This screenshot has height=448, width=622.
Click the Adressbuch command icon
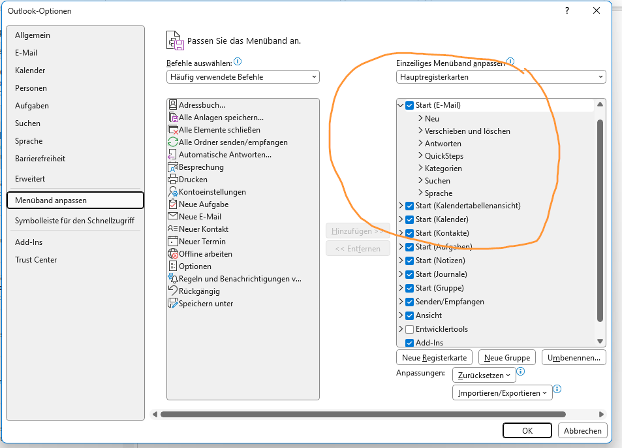(172, 104)
